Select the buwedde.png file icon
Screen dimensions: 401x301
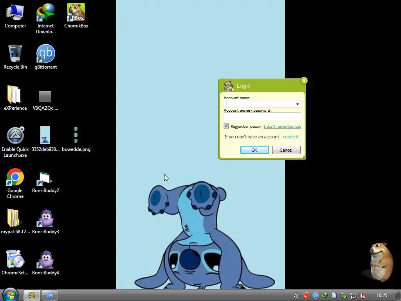(x=76, y=139)
